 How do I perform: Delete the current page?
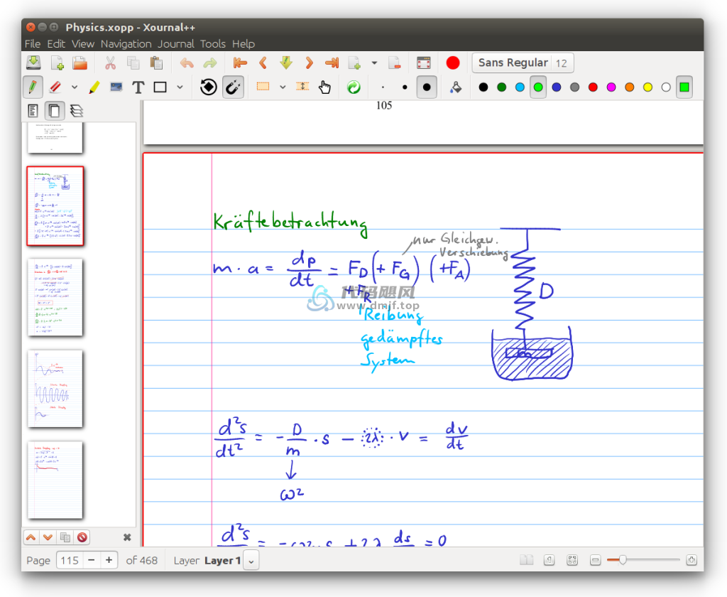point(395,63)
